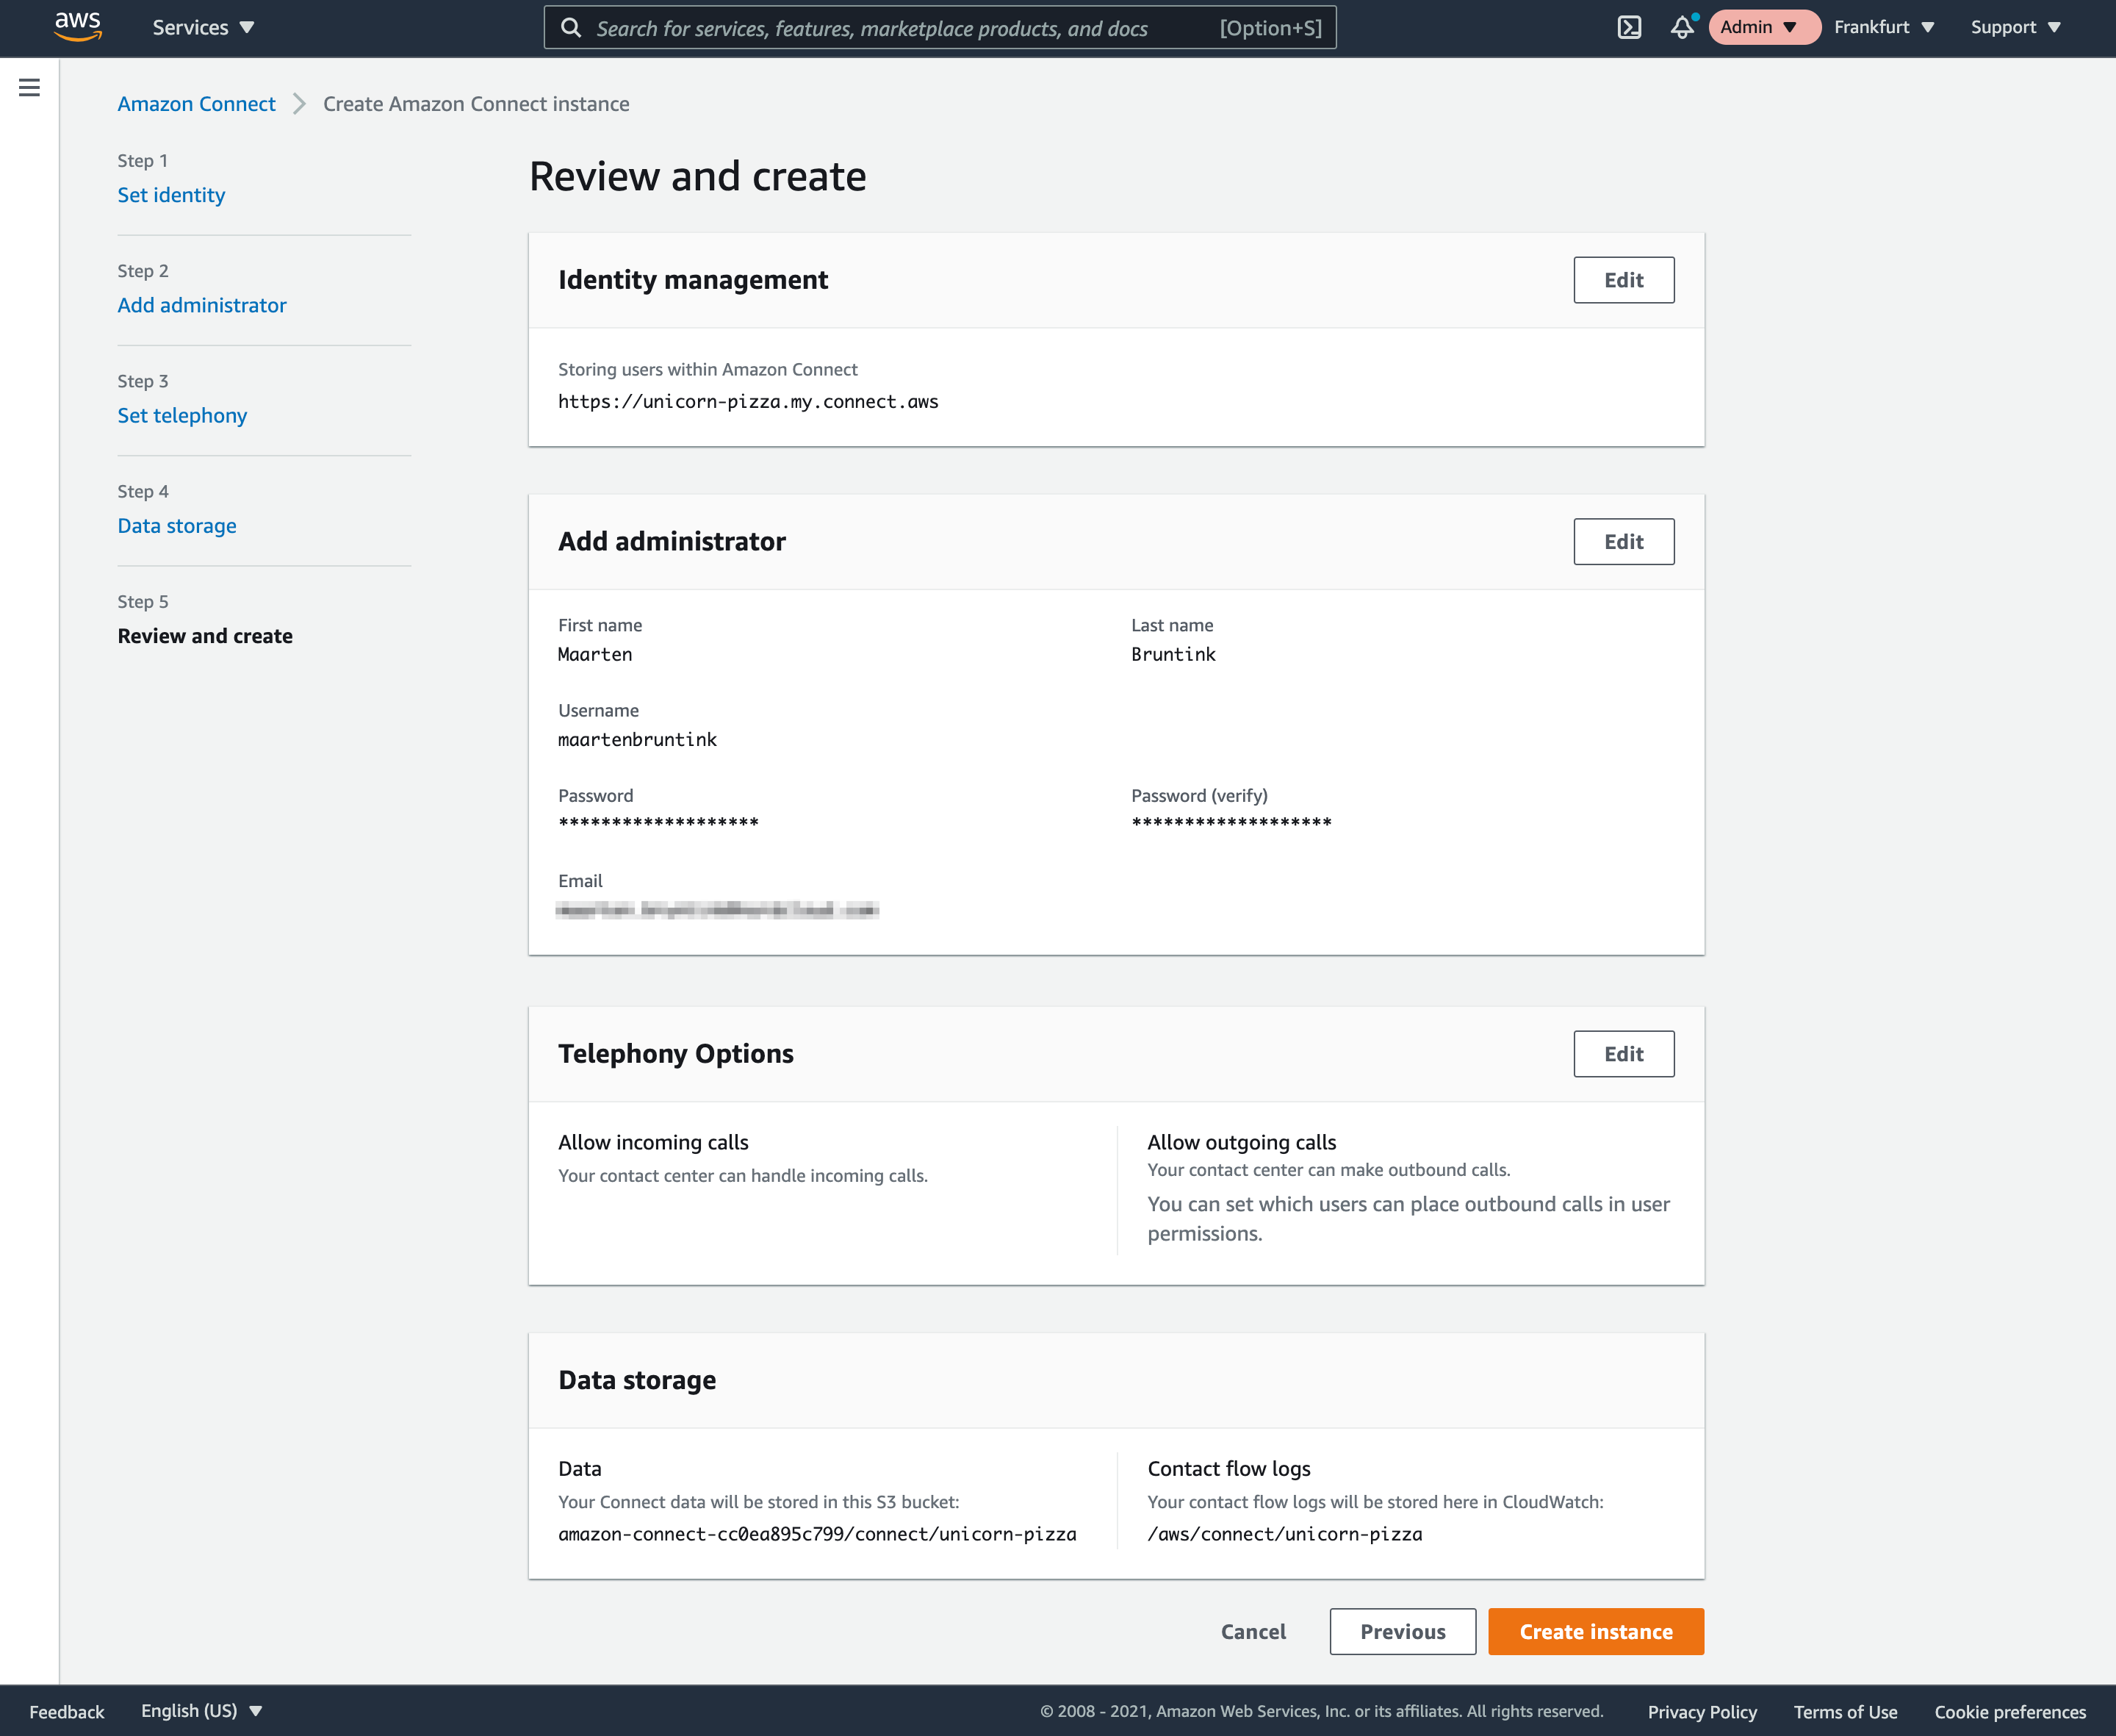The height and width of the screenshot is (1736, 2116).
Task: Click the Create instance button
Action: [1597, 1632]
